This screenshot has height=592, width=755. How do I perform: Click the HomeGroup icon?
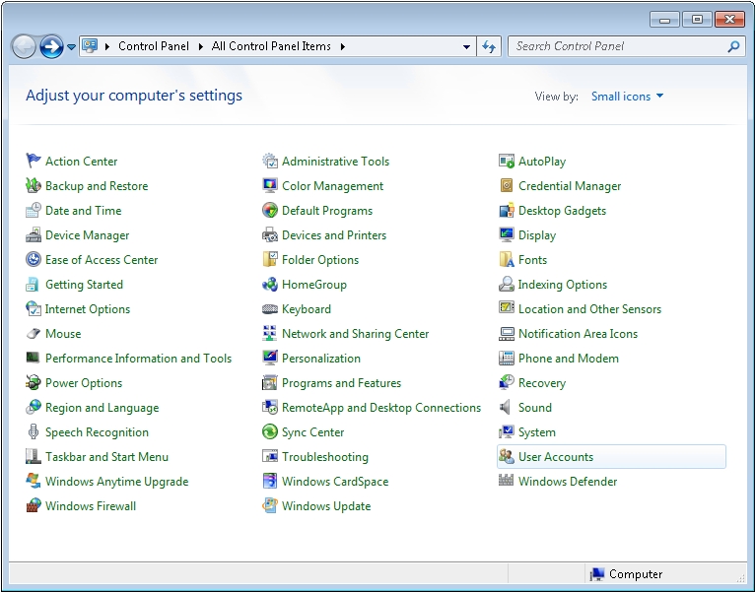point(270,284)
